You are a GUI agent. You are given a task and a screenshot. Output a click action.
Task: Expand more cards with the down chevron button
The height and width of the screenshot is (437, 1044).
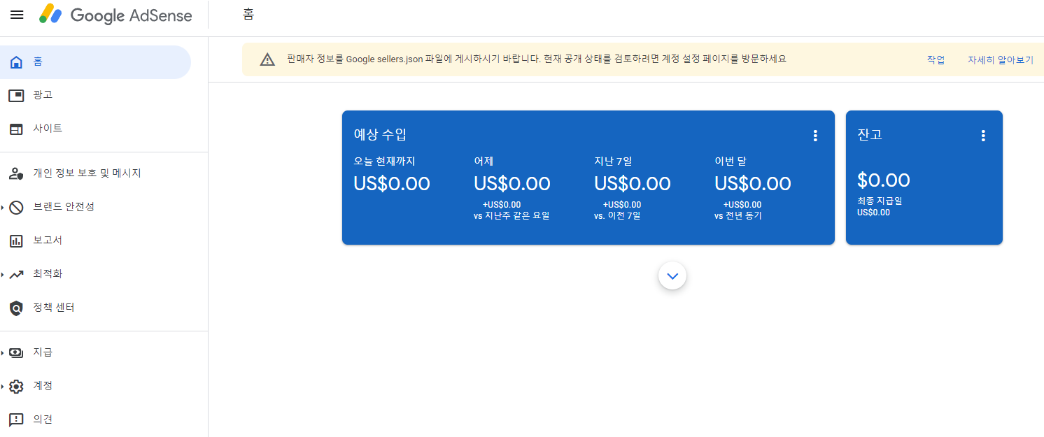pos(672,275)
